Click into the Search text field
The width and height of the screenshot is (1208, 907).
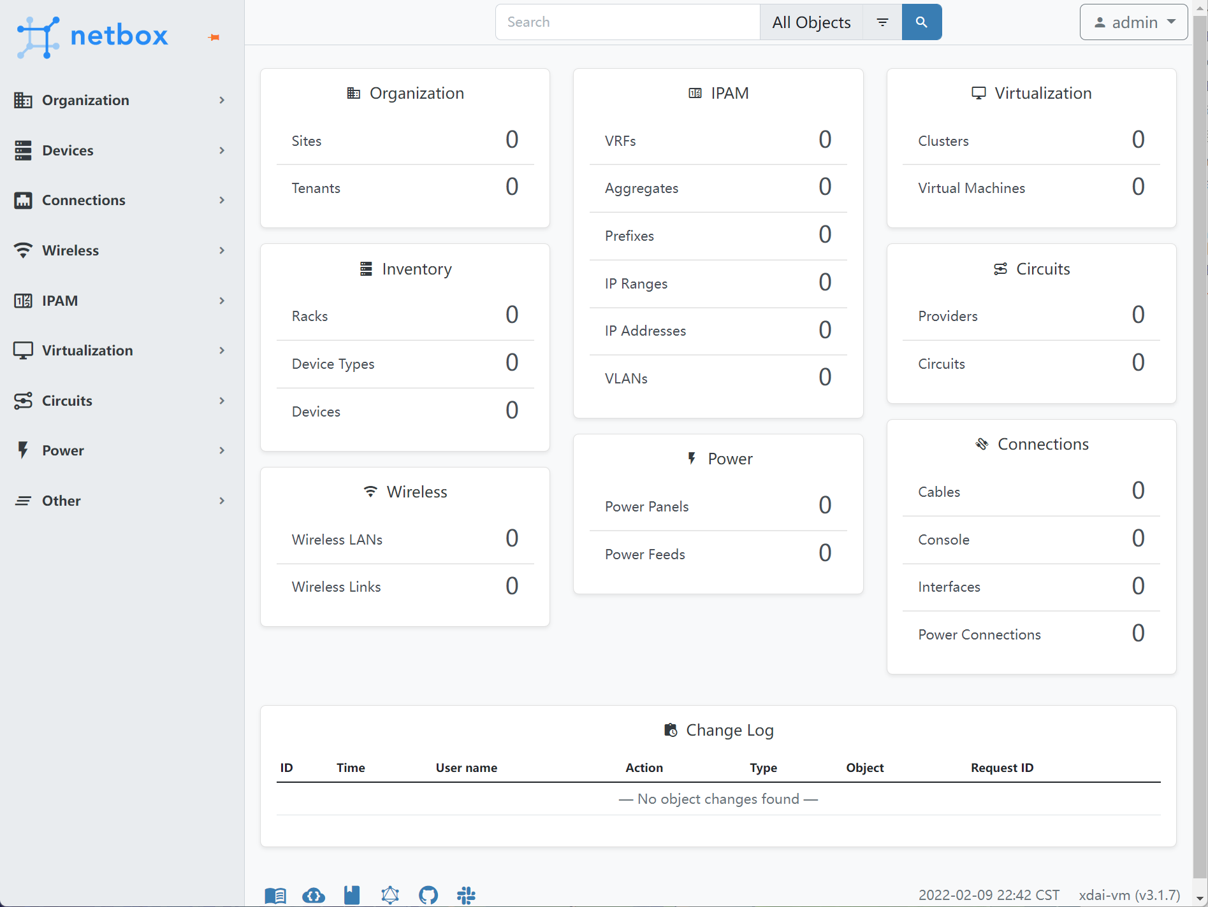point(627,22)
